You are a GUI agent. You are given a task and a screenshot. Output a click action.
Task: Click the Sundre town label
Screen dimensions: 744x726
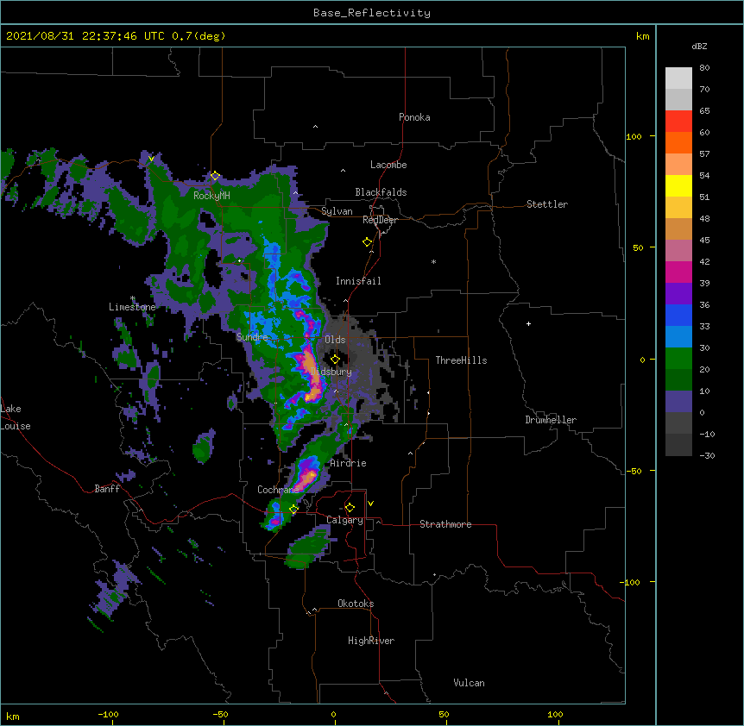point(252,337)
